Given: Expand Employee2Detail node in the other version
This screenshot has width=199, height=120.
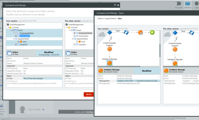Looking at the screenshot, I should (x=72, y=33).
